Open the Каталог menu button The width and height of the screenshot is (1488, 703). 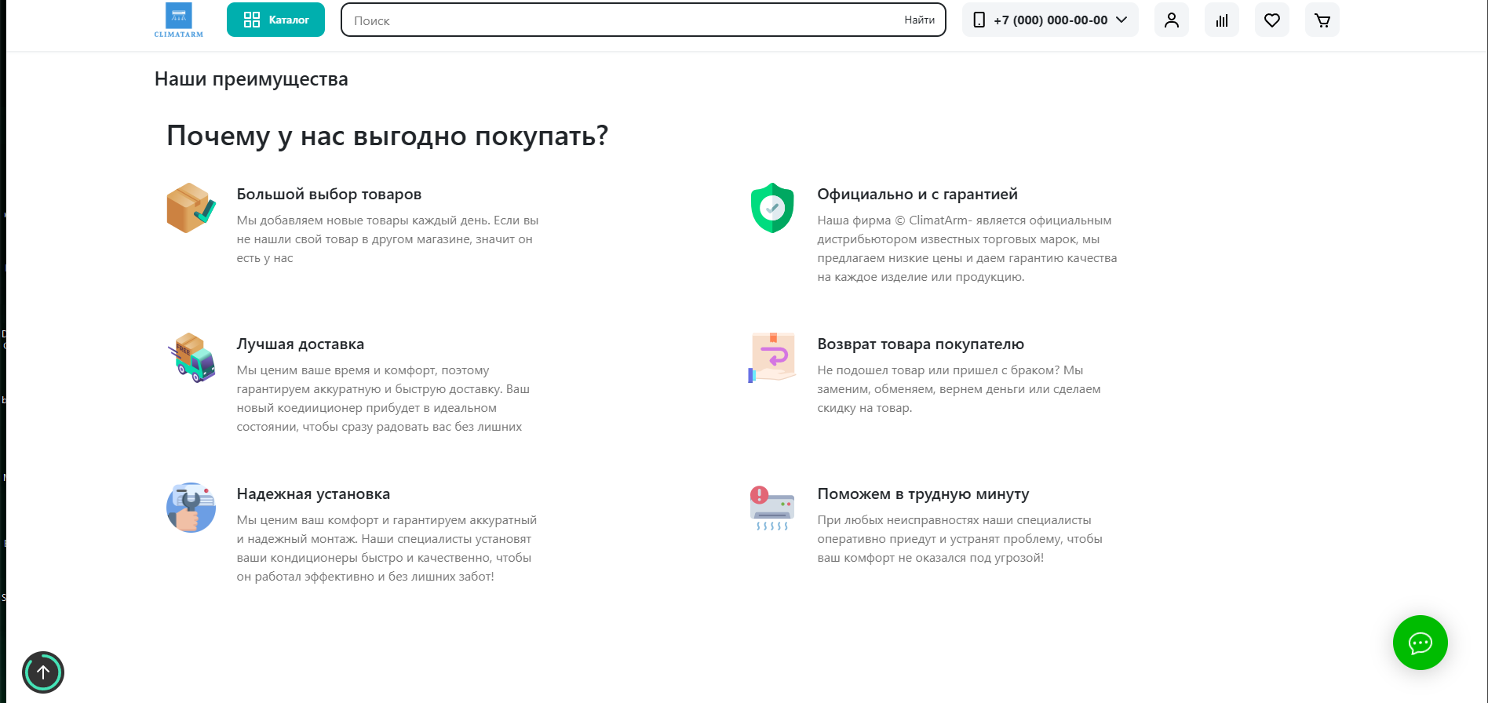[275, 20]
